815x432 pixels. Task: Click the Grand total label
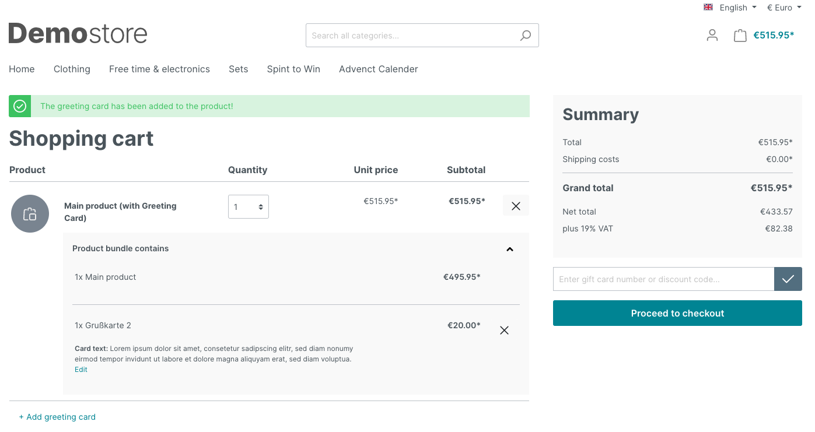[588, 188]
